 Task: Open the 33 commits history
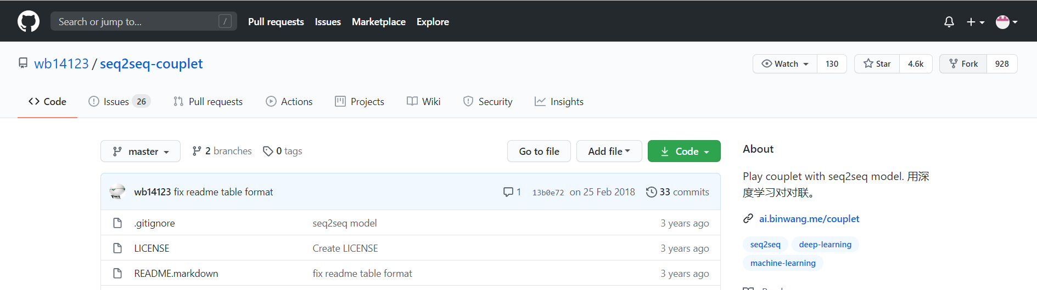[x=677, y=192]
